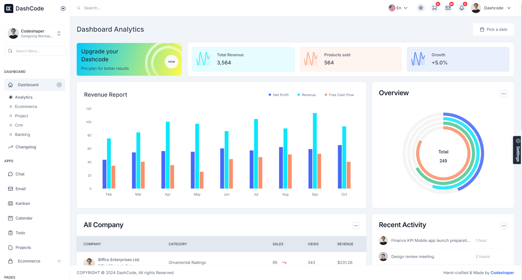Viewport: 522px width, 280px height.
Task: Select the Project submenu item
Action: coord(22,116)
